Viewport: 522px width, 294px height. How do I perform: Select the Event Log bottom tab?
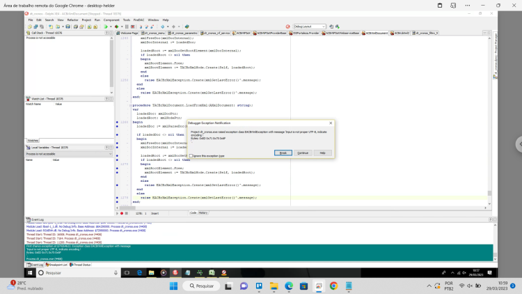pos(35,265)
